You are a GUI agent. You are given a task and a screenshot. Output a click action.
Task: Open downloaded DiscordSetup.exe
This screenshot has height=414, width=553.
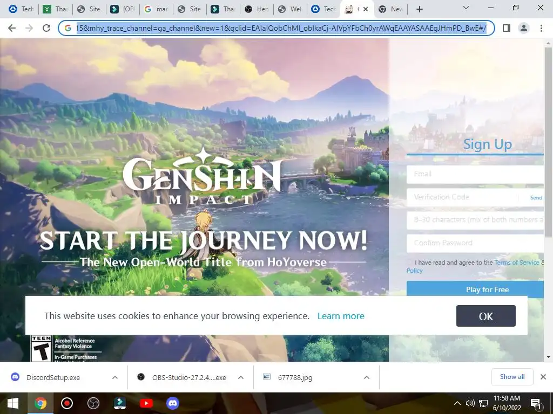[x=53, y=377]
